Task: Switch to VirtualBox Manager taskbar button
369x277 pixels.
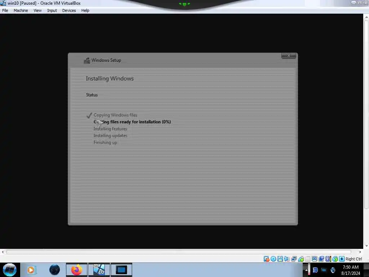Action: [x=99, y=270]
